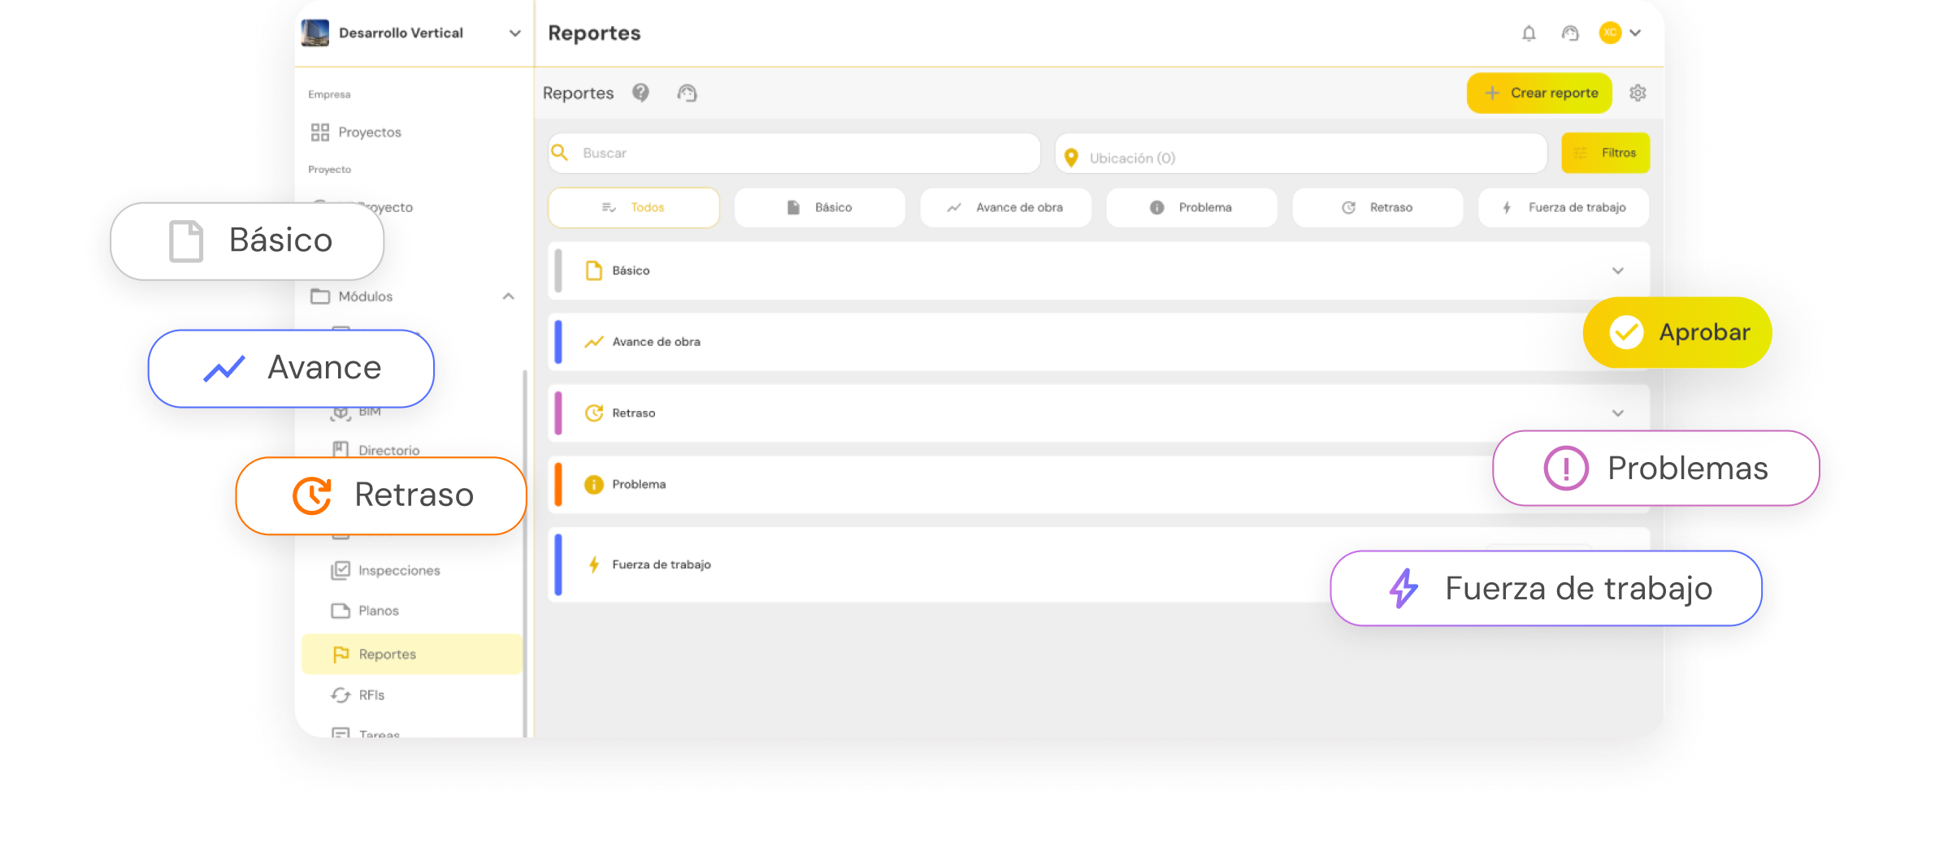Click the Desarrollo Vertical project thumbnail
Screen dimensions: 1948x860
315,32
